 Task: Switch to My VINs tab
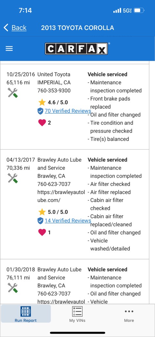coord(77,314)
